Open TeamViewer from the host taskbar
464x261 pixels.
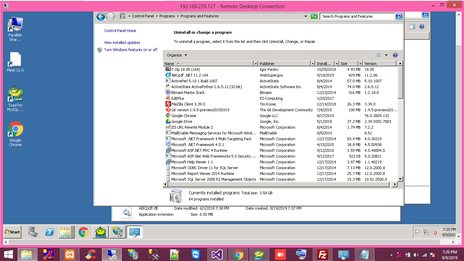coord(196,255)
